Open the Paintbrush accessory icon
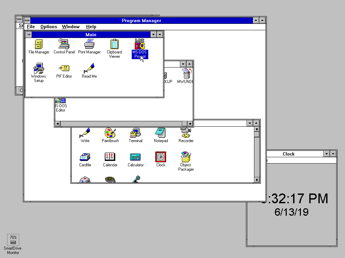 (110, 133)
